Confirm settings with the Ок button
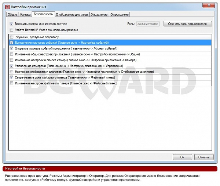 [x=182, y=157]
